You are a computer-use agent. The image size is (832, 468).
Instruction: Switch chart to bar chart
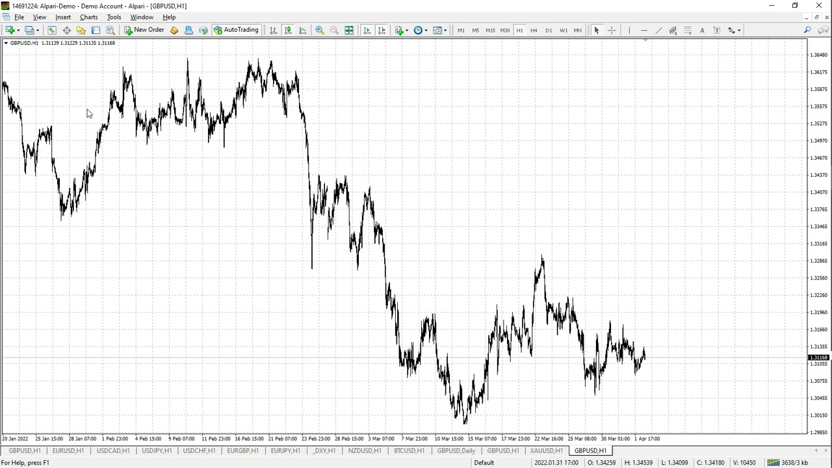point(273,30)
